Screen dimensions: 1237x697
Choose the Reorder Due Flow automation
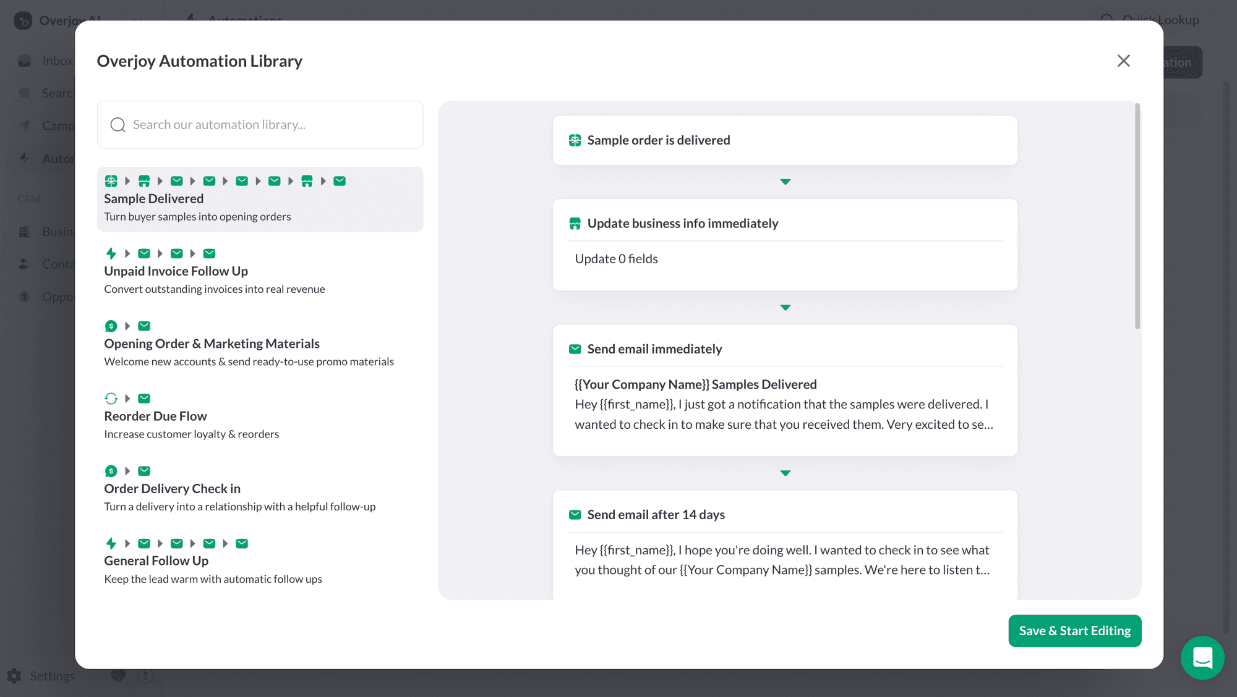click(x=260, y=416)
